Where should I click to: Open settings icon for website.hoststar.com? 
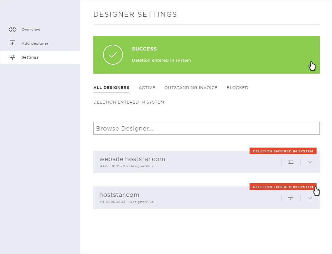click(291, 162)
